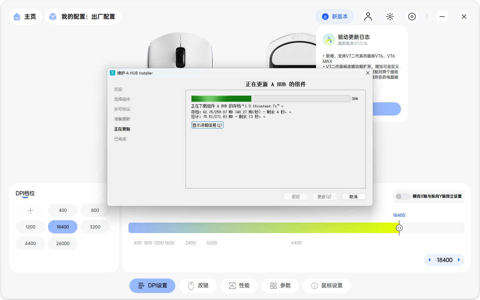Click 返回 in the installer dialog
Image resolution: width=480 pixels, height=300 pixels.
(x=295, y=196)
